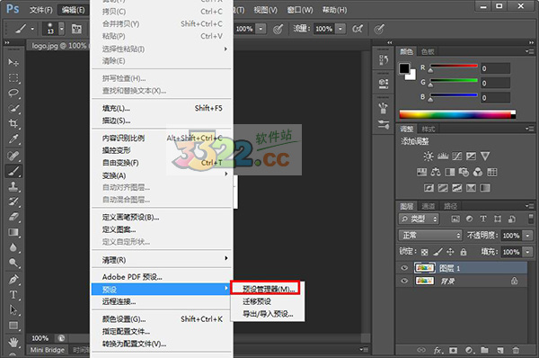
Task: Delete layer with trash icon
Action: click(516, 350)
